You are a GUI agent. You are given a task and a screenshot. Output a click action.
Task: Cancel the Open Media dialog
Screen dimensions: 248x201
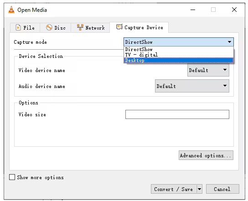222,189
